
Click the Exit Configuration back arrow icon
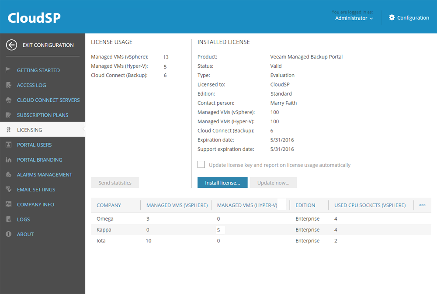11,45
